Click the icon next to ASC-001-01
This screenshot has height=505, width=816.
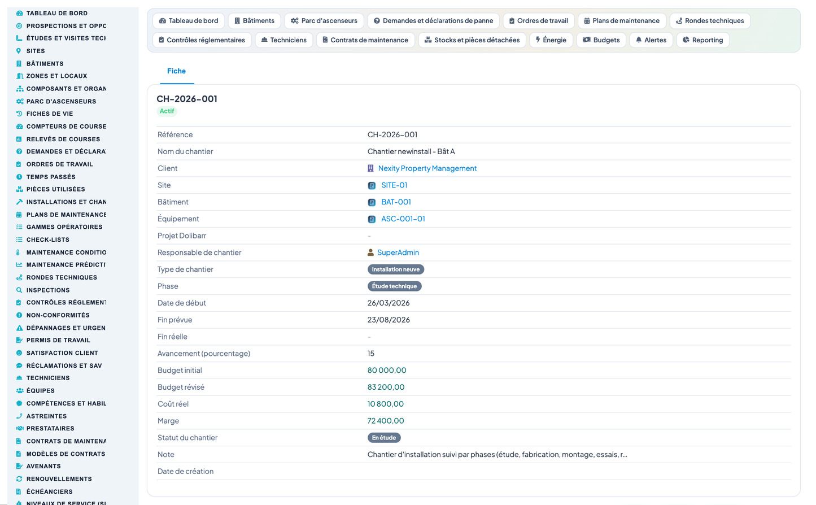(372, 219)
